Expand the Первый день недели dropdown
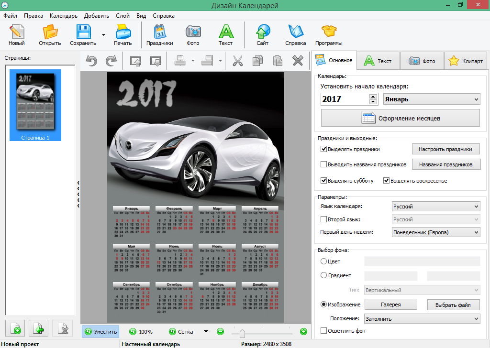This screenshot has height=348, width=490. (435, 232)
